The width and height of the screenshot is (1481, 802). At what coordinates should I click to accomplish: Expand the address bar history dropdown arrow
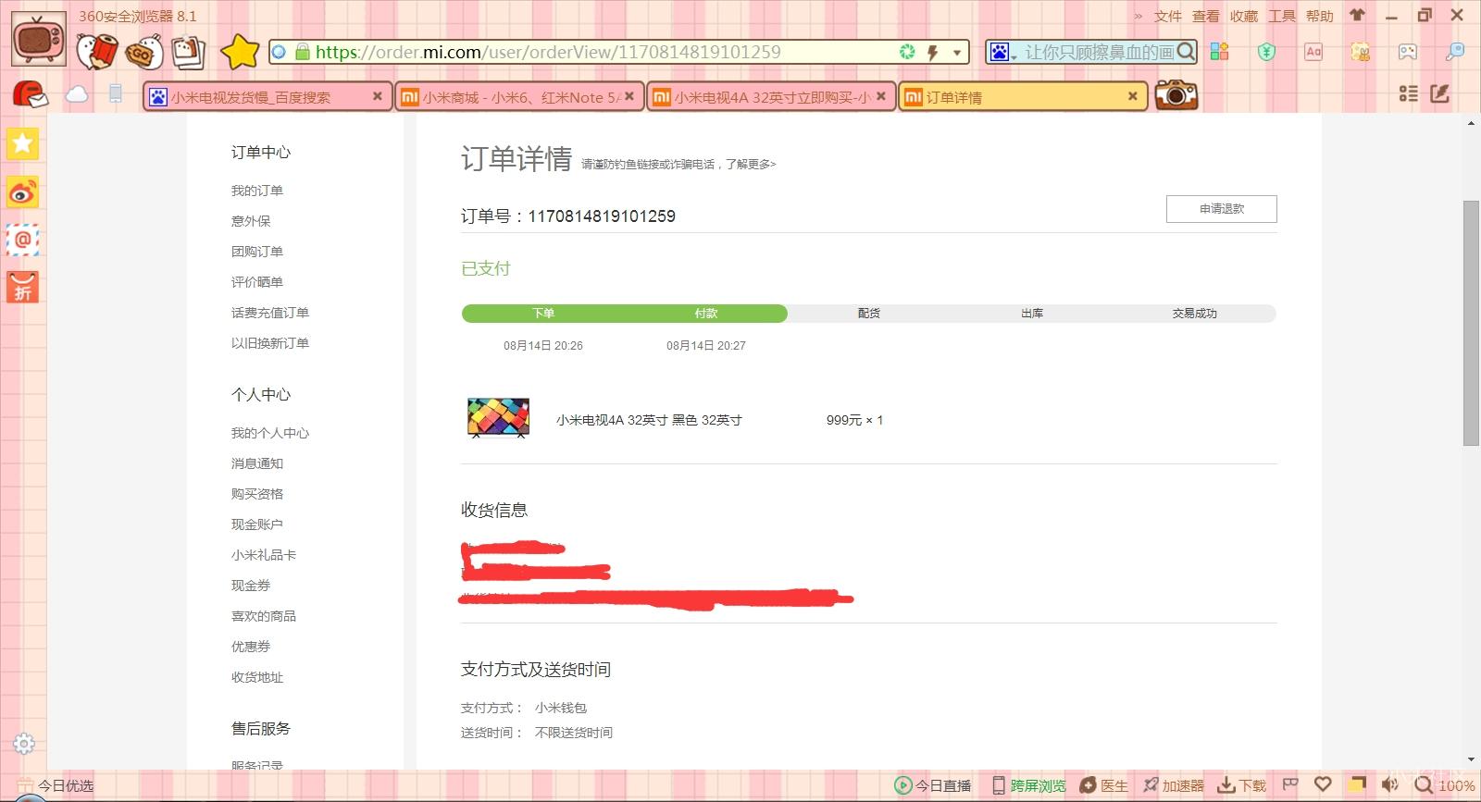click(x=957, y=53)
